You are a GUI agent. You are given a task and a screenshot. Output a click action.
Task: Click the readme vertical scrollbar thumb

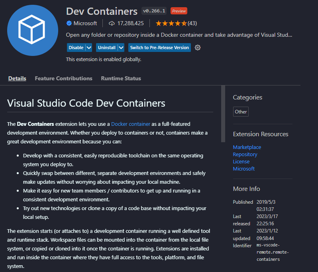coord(223,114)
